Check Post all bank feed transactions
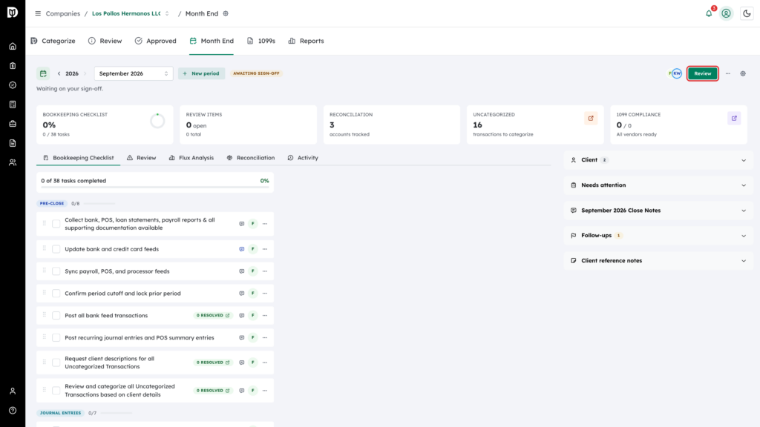This screenshot has height=427, width=760. pyautogui.click(x=56, y=316)
